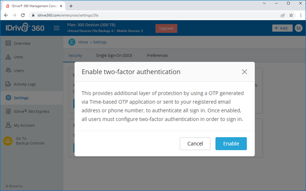Screen dimensions: 306x191
Task: Open the Users sidebar icon
Action: pyautogui.click(x=8, y=70)
